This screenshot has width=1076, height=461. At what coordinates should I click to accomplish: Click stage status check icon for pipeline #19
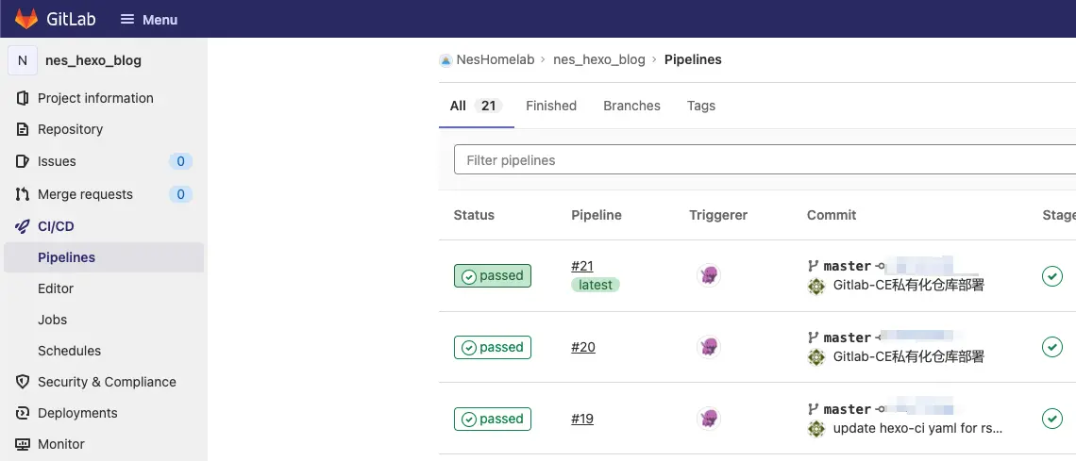click(x=1052, y=418)
